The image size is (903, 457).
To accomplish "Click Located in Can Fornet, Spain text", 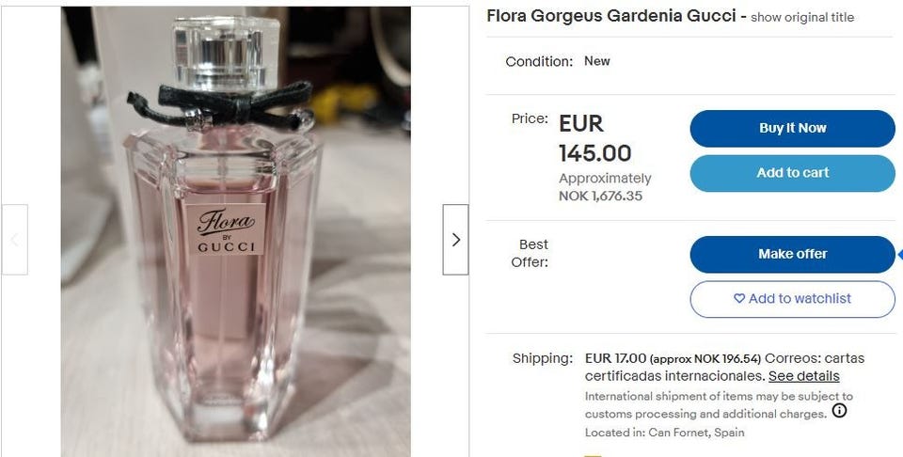I will coord(665,433).
